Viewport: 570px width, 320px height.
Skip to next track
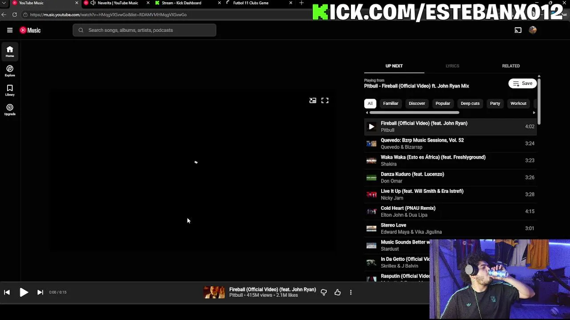(40, 292)
